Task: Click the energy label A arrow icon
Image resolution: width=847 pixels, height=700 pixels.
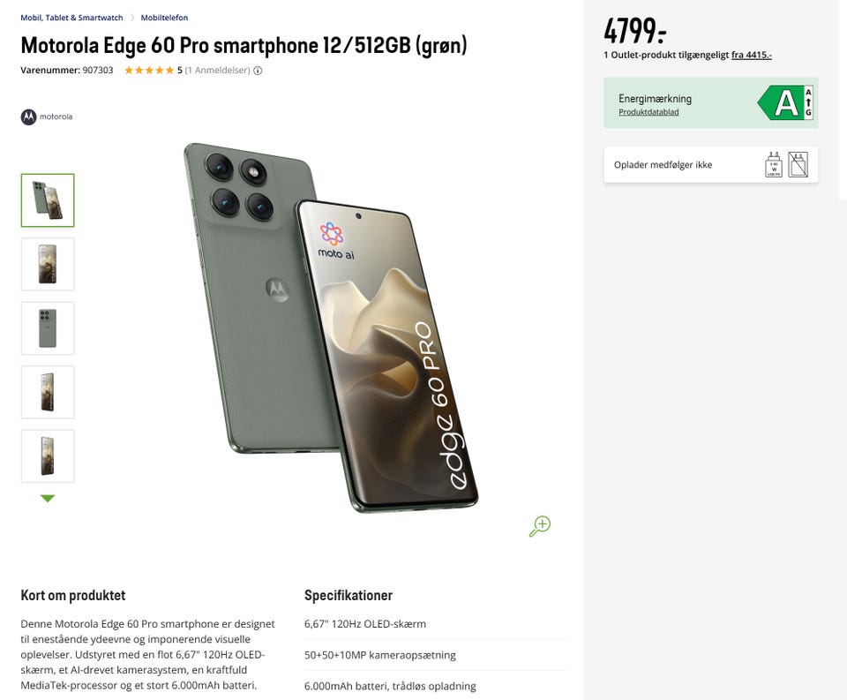Action: click(x=785, y=103)
